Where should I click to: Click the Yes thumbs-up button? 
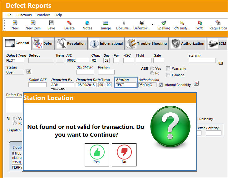click(x=97, y=155)
